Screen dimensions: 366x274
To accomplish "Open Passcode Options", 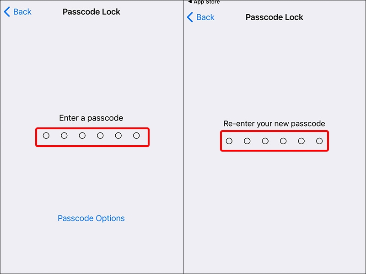I will [x=91, y=218].
